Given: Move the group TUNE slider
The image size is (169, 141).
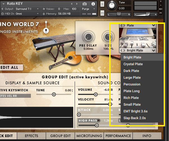Looking at the screenshot, I should [54, 94].
